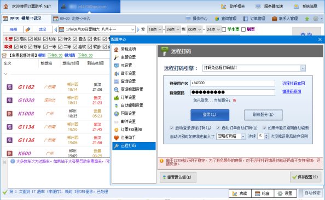Click the 联系人管理 briefcase icon
This screenshot has height=200, width=325.
tap(275, 19)
